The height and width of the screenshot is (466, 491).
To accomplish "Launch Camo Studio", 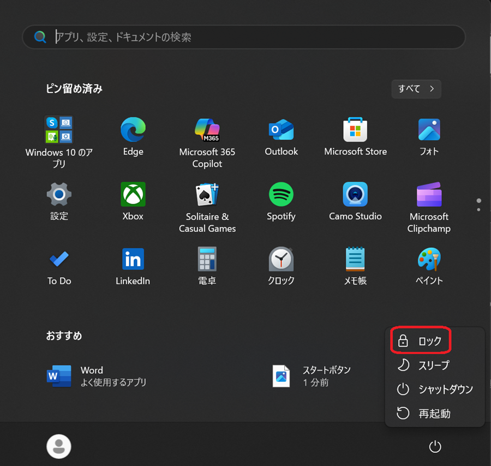I will [x=355, y=194].
